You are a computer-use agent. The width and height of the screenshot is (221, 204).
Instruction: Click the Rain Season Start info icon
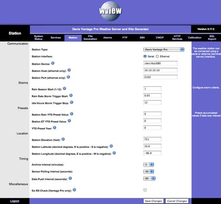pos(64,88)
